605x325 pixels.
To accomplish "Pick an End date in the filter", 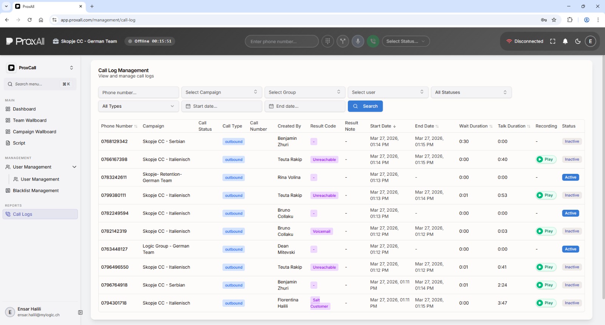I will 305,106.
